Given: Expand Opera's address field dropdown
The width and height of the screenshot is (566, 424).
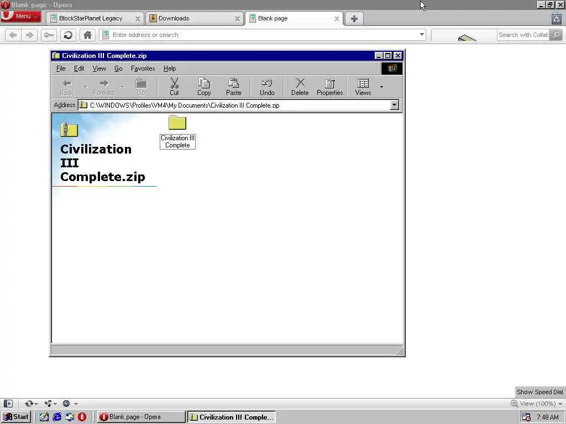Looking at the screenshot, I should pos(422,35).
